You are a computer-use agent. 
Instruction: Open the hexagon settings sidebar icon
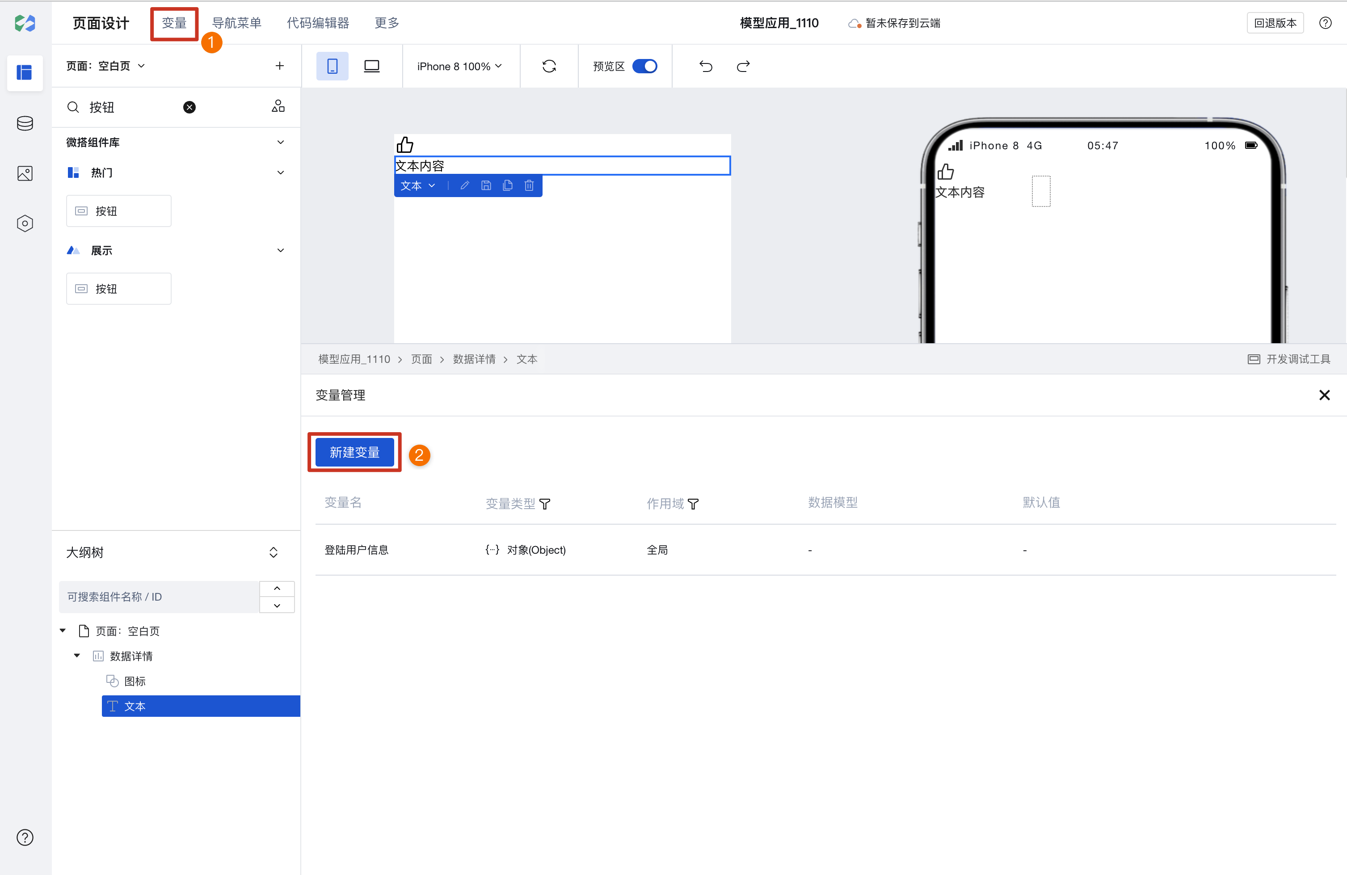[25, 223]
